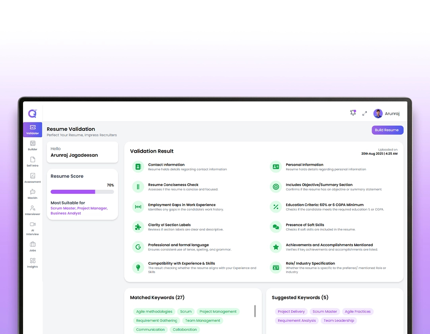Image resolution: width=430 pixels, height=334 pixels.
Task: Open notifications via the bell icon
Action: [353, 113]
